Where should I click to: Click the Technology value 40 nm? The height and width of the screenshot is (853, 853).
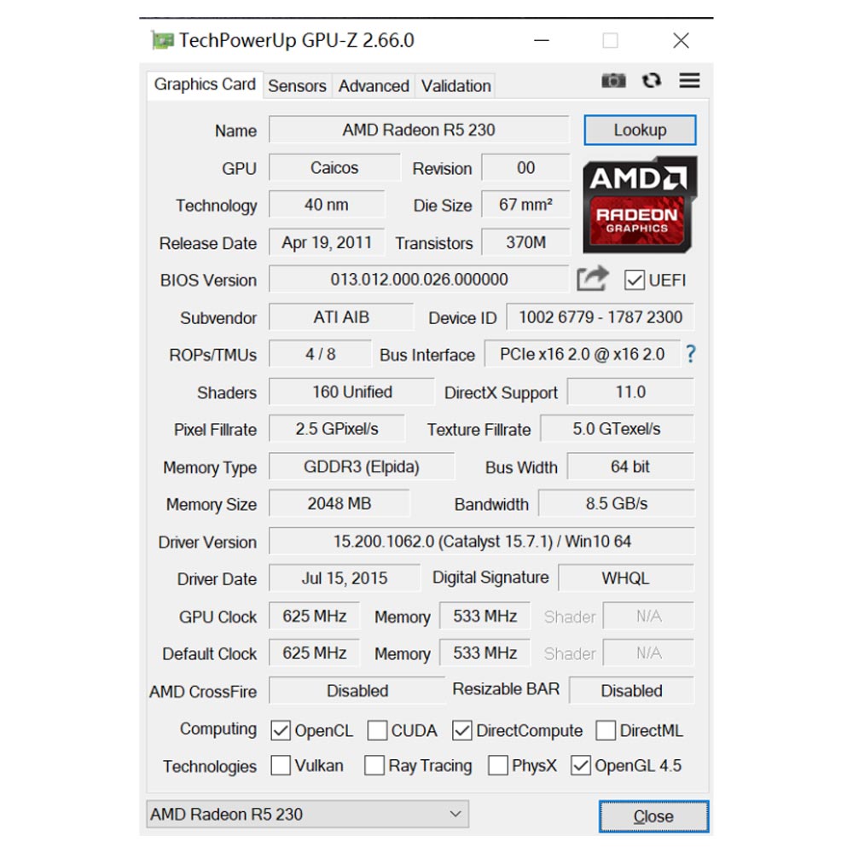(x=327, y=205)
